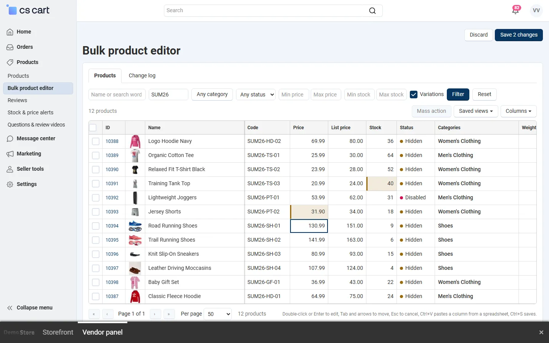549x343 pixels.
Task: Open Stock & price alerts menu item
Action: pos(30,113)
